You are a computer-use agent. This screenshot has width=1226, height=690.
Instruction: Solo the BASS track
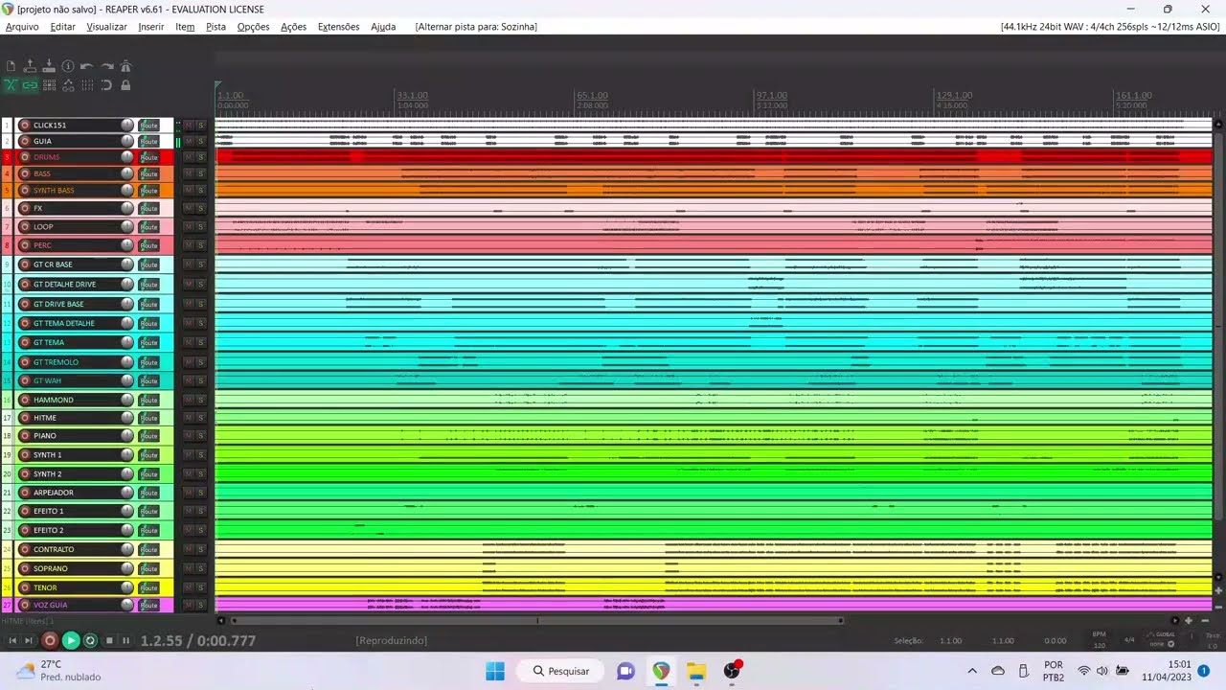pos(201,173)
